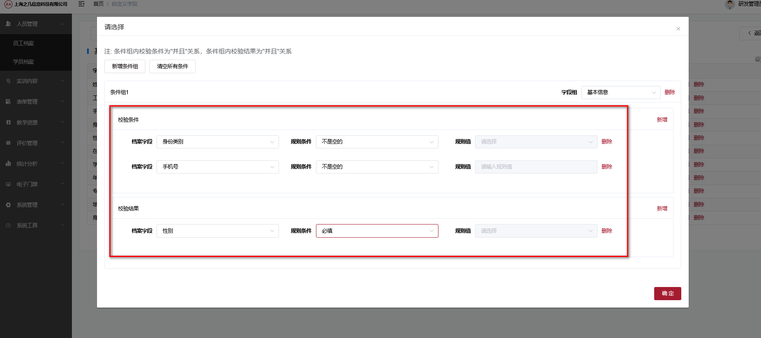Click the 系统管理 gear icon
761x338 pixels.
point(8,205)
